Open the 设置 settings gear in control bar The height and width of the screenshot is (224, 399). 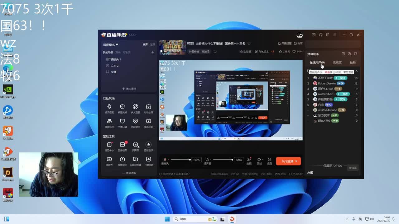click(x=269, y=161)
